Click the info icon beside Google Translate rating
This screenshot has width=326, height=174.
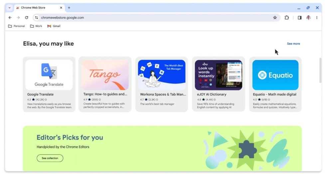[46, 99]
